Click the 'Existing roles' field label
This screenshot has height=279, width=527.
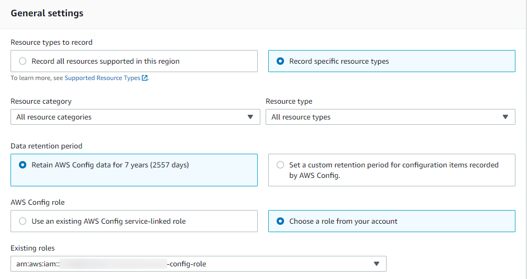click(x=33, y=248)
